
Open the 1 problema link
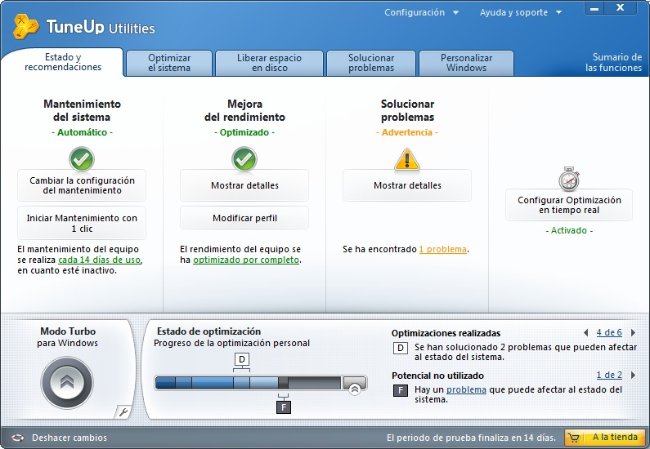pos(442,249)
